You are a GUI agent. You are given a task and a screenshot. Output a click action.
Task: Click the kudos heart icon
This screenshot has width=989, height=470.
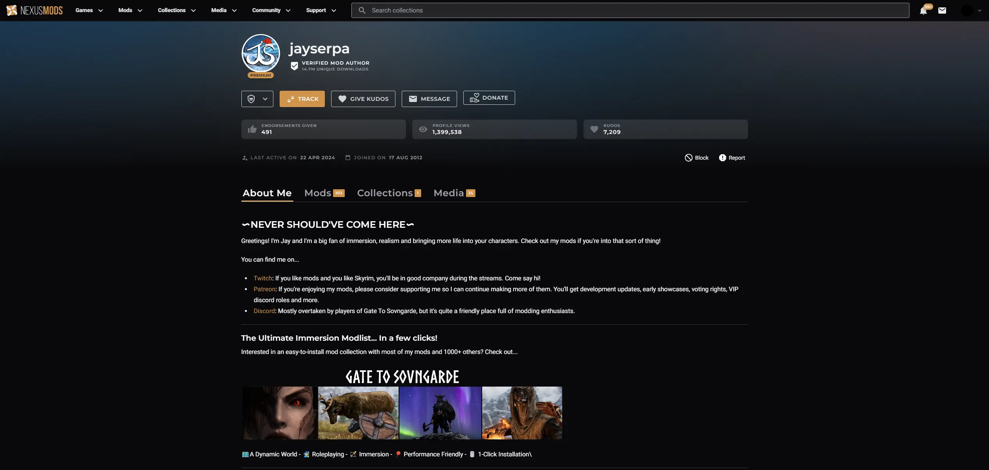[594, 129]
